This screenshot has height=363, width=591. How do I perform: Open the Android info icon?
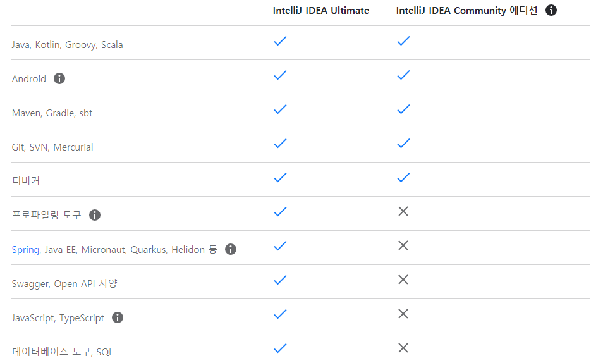(x=59, y=78)
